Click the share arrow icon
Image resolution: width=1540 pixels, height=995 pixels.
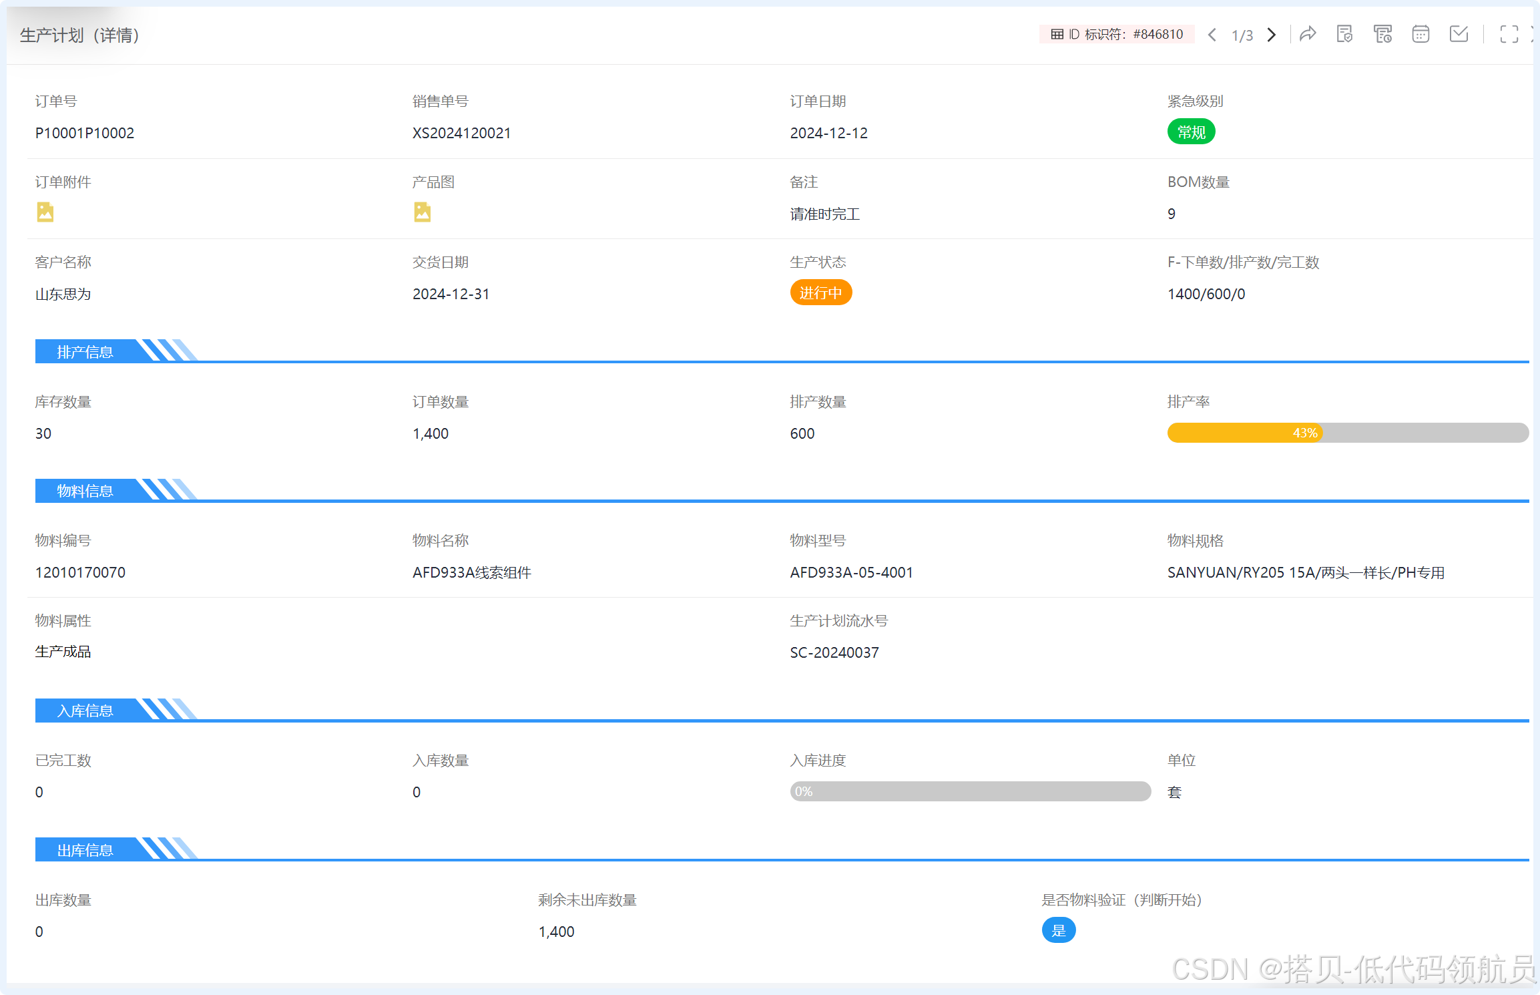tap(1308, 34)
